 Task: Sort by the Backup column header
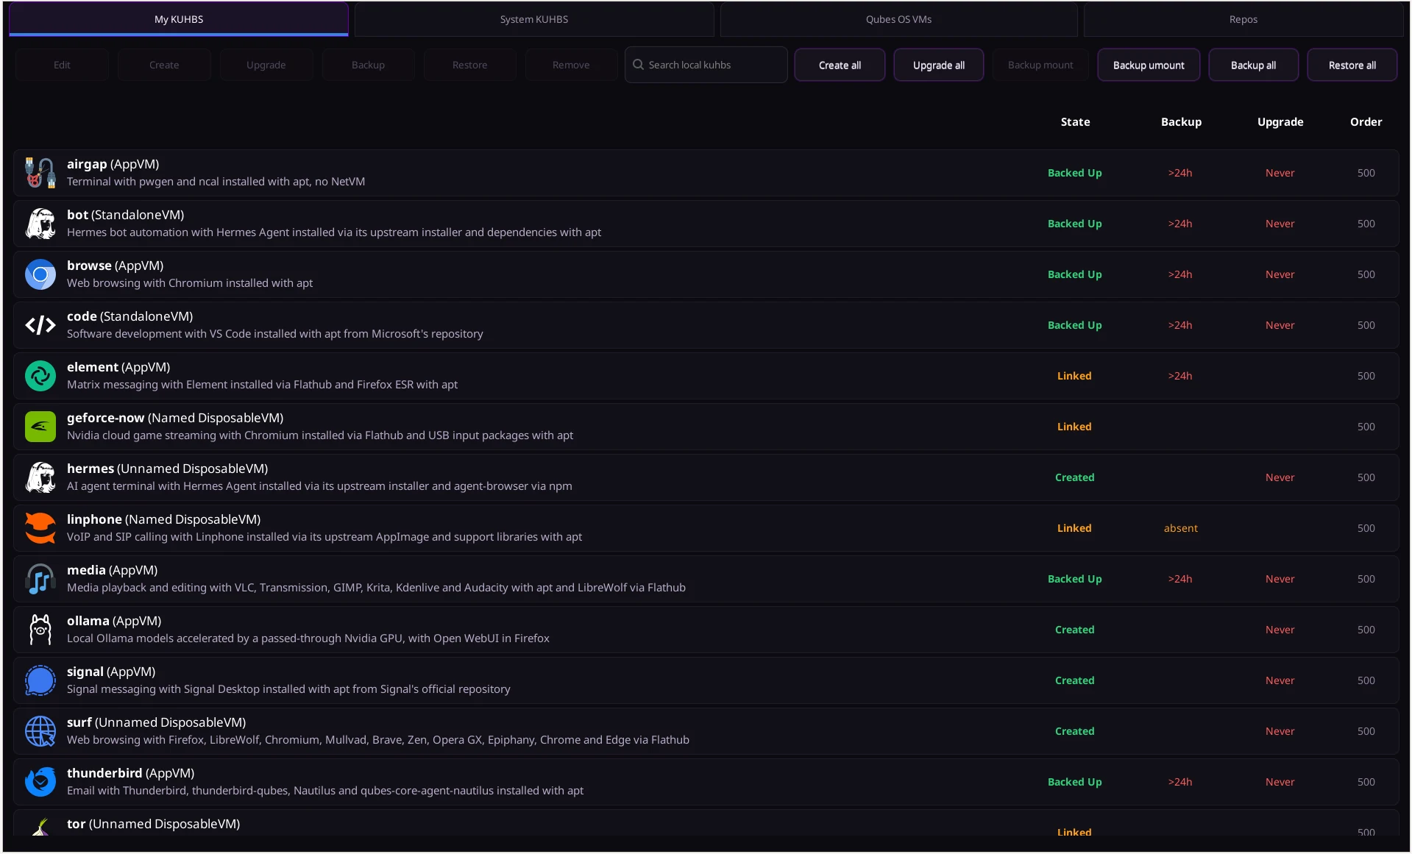pos(1181,122)
